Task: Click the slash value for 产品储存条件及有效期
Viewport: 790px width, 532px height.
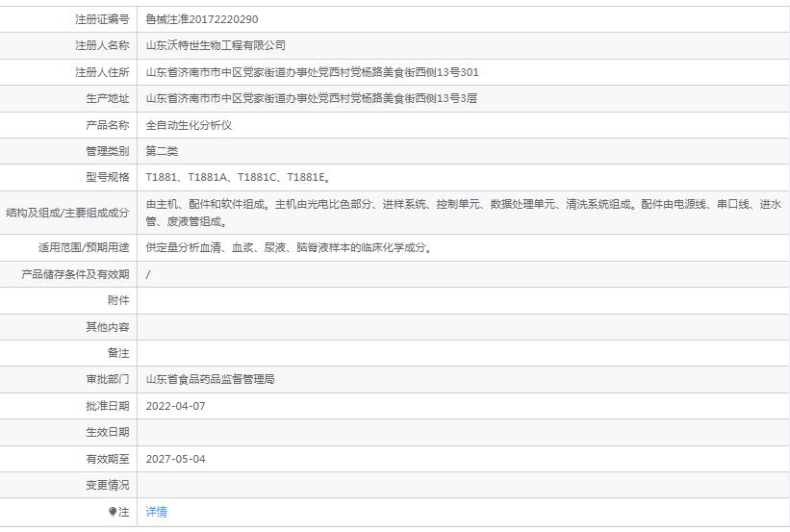Action: tap(147, 274)
